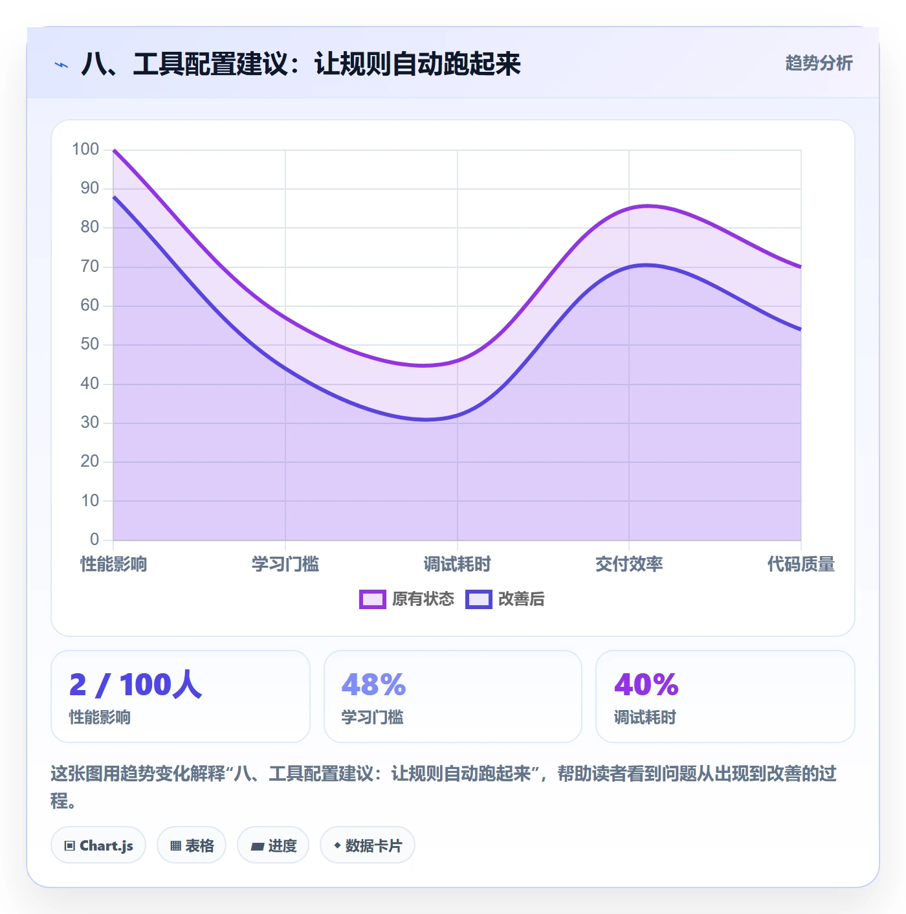Click the 趋势分析 label in the header
The image size is (906, 914).
tap(819, 63)
